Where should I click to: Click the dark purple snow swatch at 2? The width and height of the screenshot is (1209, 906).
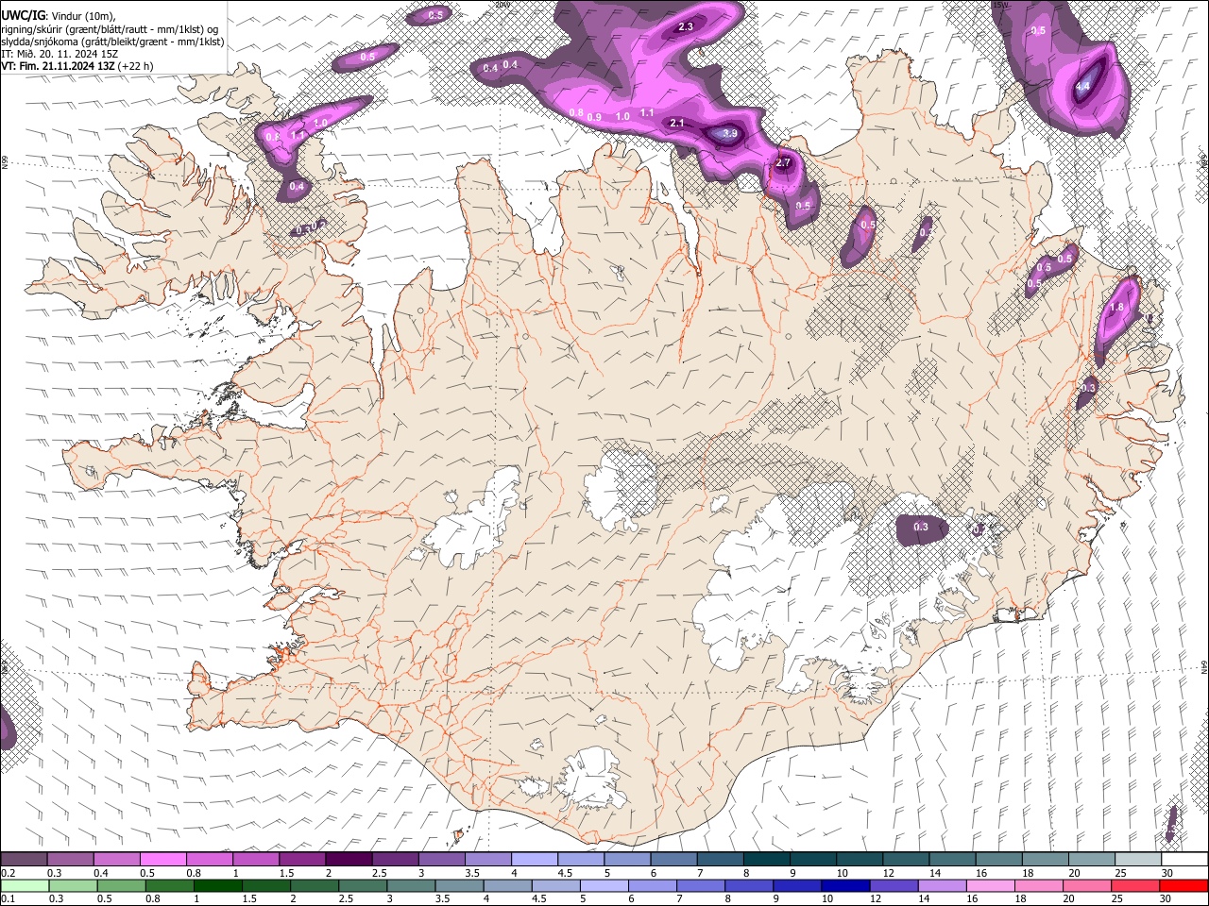click(348, 859)
